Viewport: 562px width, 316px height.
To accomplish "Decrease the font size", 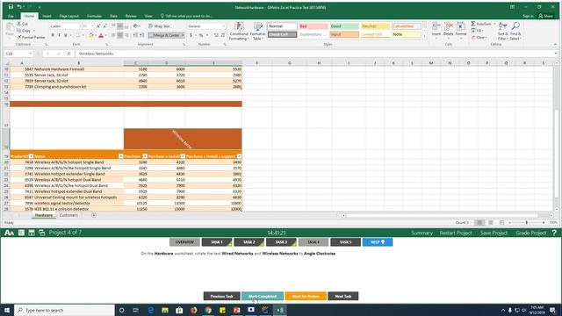I will tap(104, 26).
